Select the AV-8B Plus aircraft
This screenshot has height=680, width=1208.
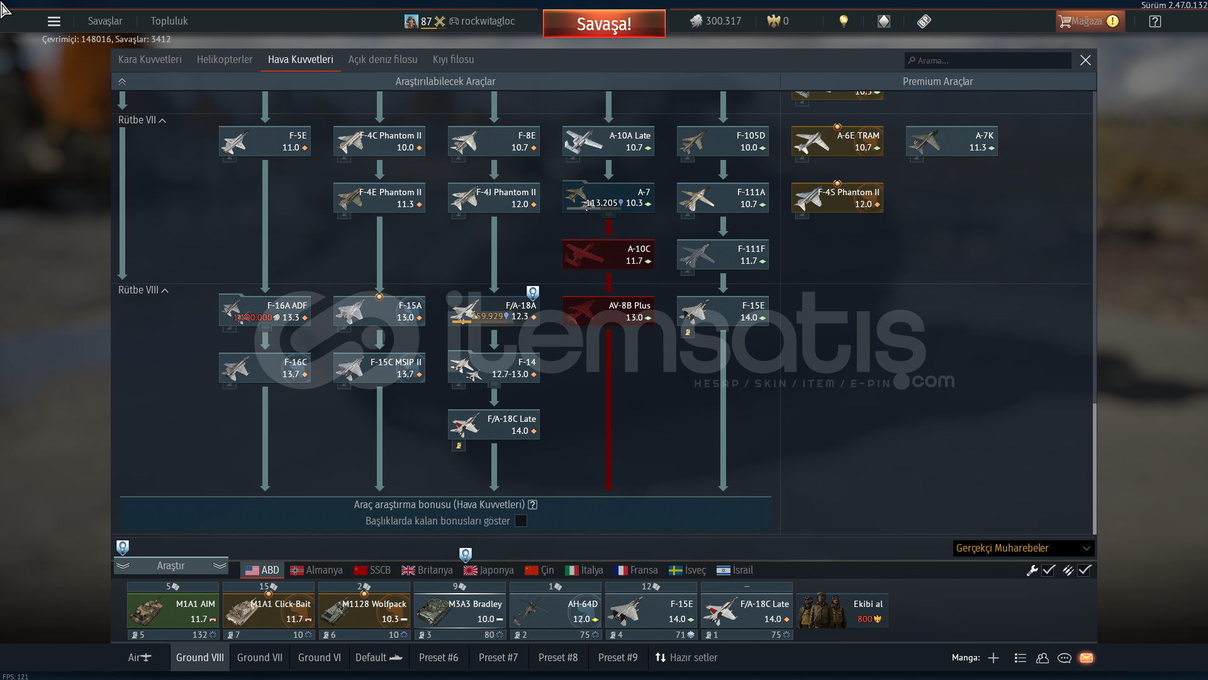click(x=608, y=312)
